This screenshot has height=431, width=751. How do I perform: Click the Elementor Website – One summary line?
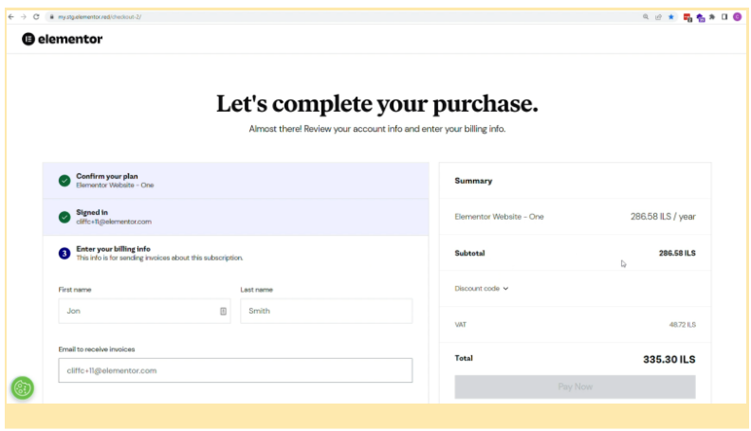coord(499,217)
